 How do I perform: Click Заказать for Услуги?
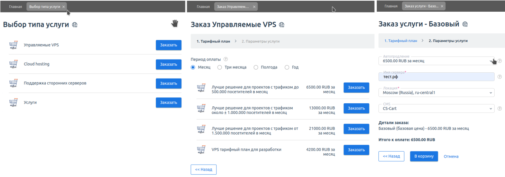(168, 103)
